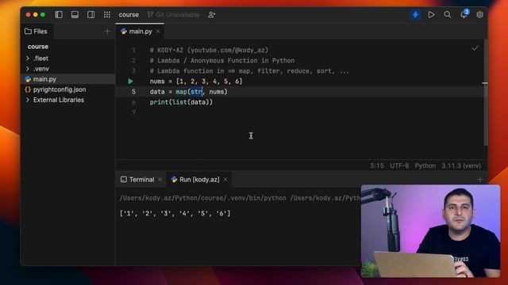Viewport: 508px width, 285px height.
Task: Close the main.py editor tab
Action: coord(158,32)
